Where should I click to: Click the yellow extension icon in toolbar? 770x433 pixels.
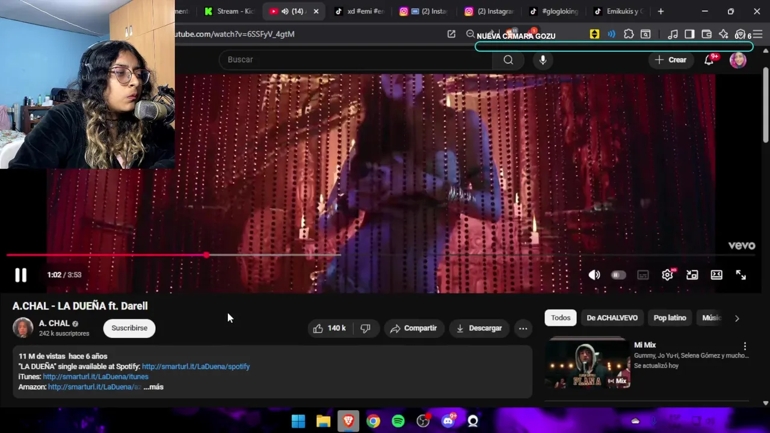tap(594, 34)
